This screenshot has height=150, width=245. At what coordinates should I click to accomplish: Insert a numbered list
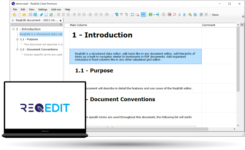pos(101,14)
